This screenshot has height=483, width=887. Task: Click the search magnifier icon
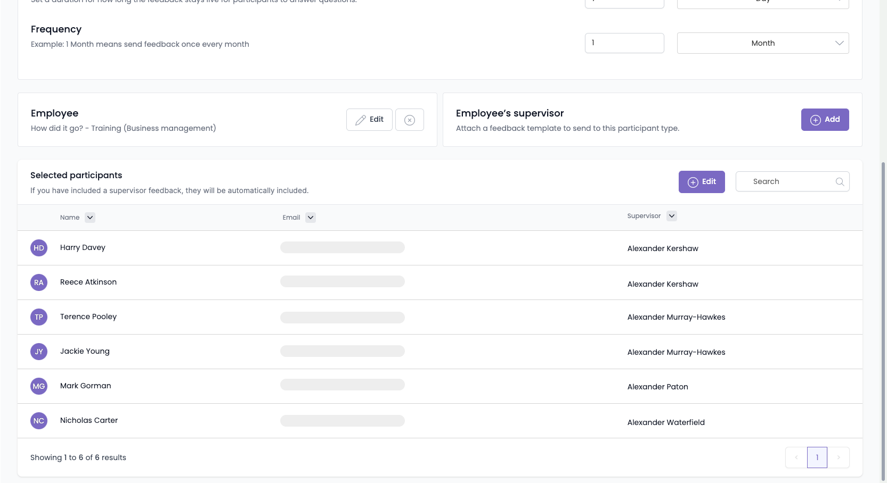[x=840, y=182]
